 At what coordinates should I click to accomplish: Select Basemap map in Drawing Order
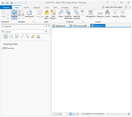10,48
